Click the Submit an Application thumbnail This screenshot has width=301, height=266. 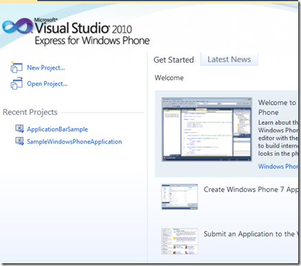[180, 241]
